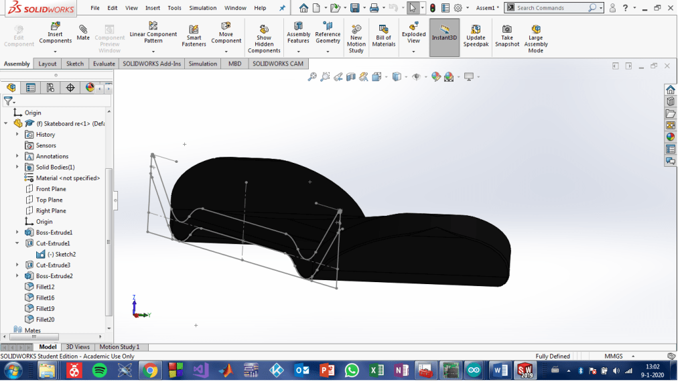Open Assembly Features dropdown
Image resolution: width=686 pixels, height=392 pixels.
point(298,51)
